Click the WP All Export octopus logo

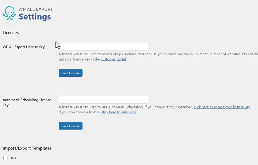[x=9, y=13]
